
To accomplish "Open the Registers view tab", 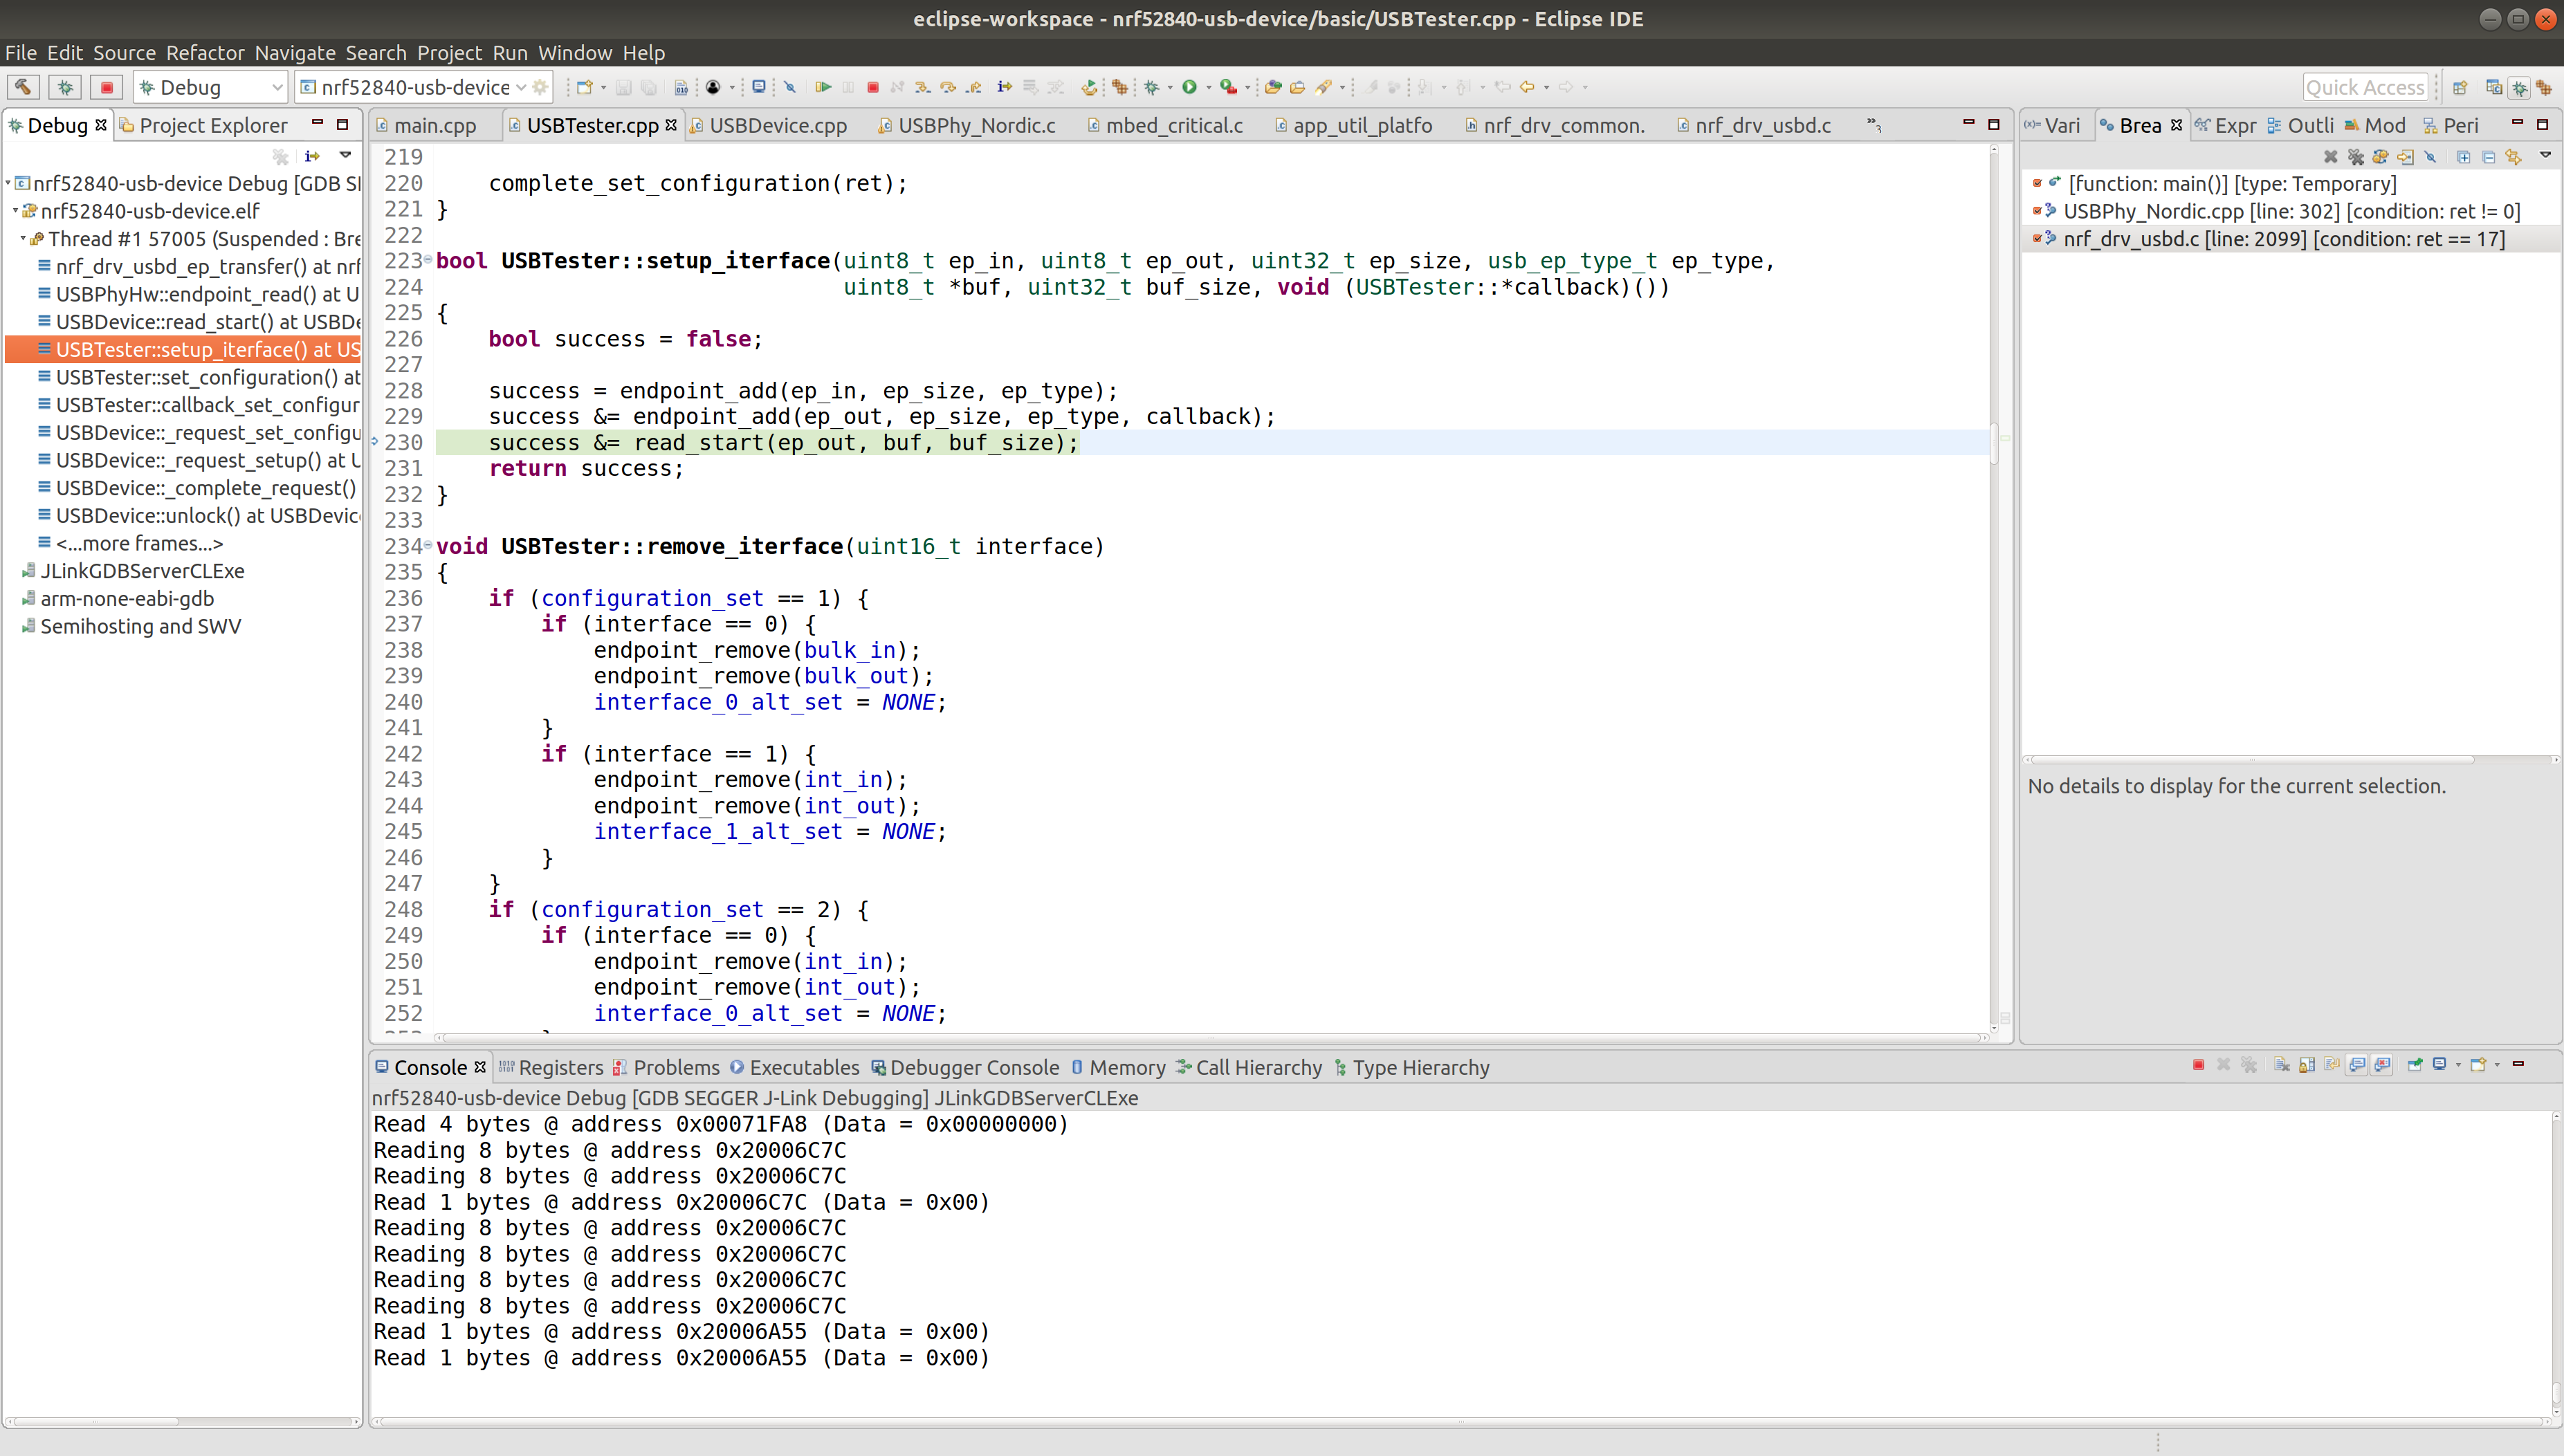I will coord(560,1067).
